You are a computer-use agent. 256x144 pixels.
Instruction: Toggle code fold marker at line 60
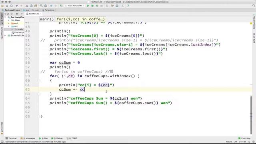click(39, 80)
